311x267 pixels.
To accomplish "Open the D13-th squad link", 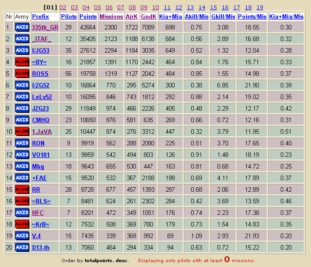I will (x=41, y=247).
